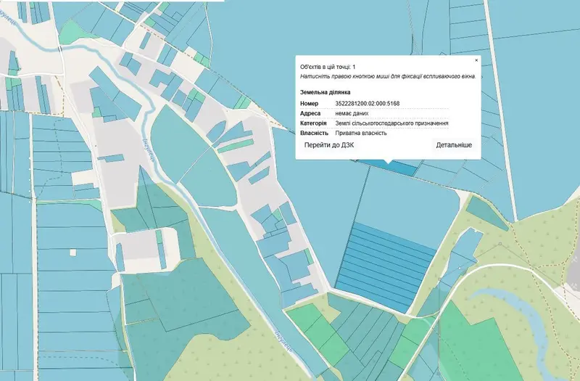The width and height of the screenshot is (580, 381).
Task: Click the 'Категорія' field label
Action: [x=313, y=123]
